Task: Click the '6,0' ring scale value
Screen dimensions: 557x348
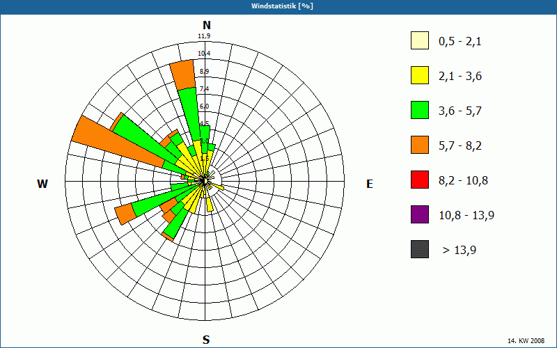Action: (204, 106)
